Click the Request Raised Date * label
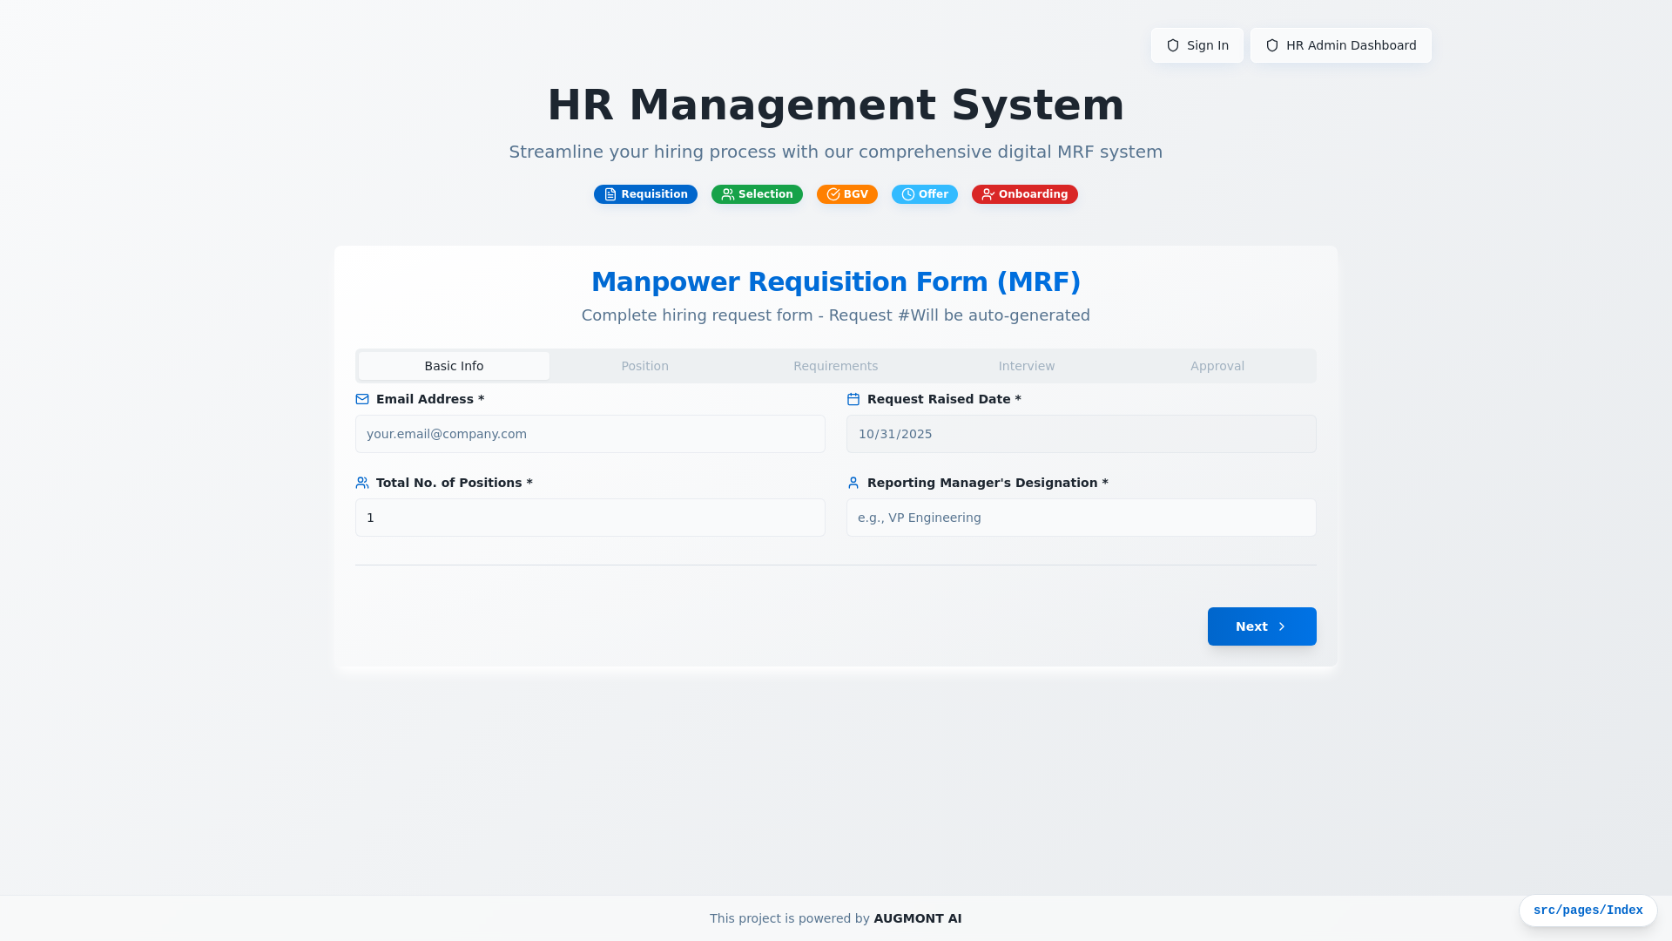 944,399
